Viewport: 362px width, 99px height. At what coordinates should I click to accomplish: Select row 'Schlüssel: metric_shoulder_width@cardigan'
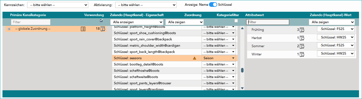click(175, 46)
